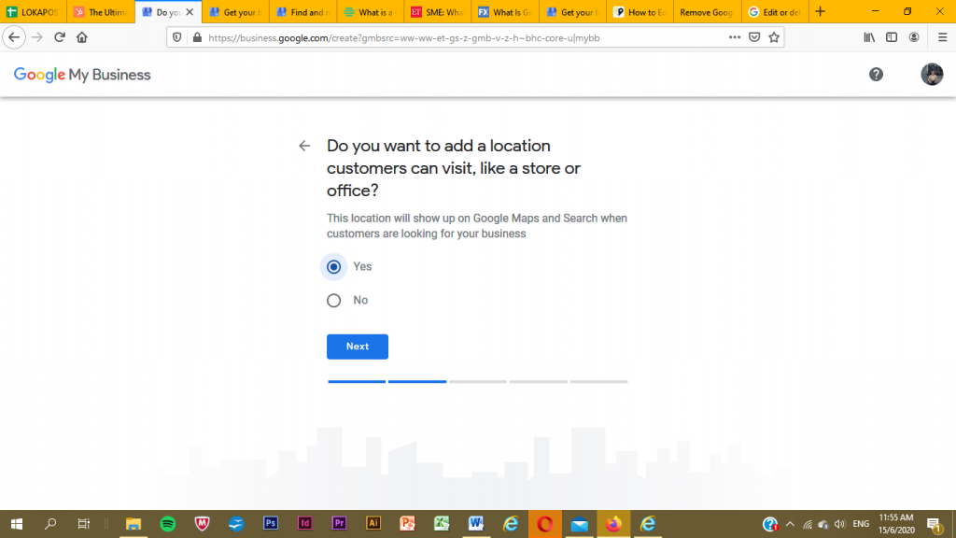Viewport: 956px width, 538px height.
Task: Open the Google account profile avatar
Action: click(x=932, y=75)
